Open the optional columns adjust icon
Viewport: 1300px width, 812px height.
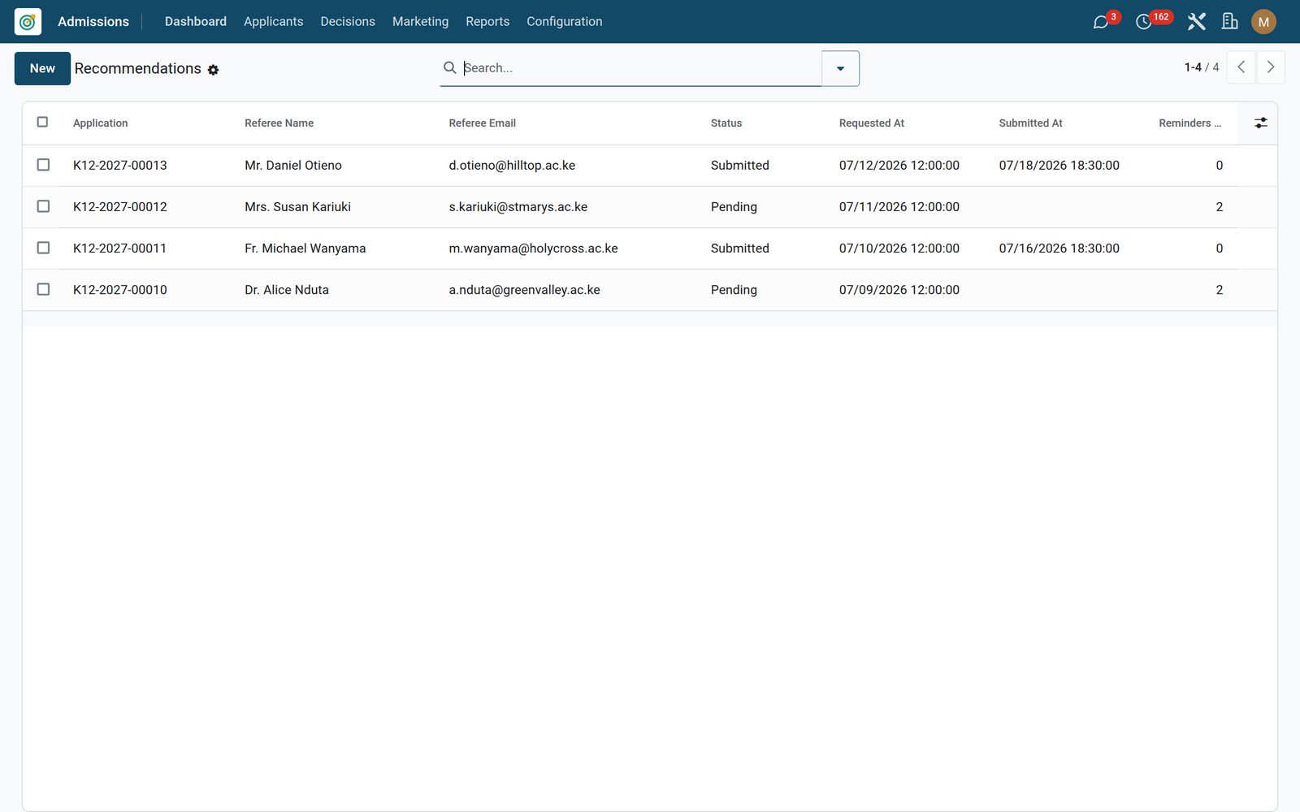pyautogui.click(x=1260, y=123)
